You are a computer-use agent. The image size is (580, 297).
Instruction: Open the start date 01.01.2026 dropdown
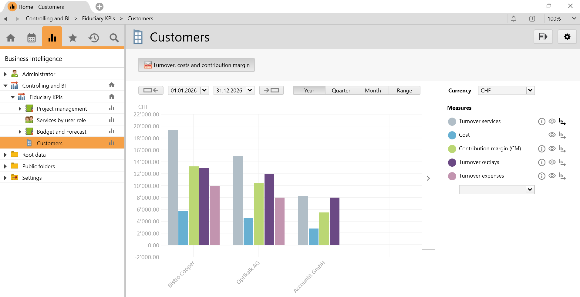204,90
